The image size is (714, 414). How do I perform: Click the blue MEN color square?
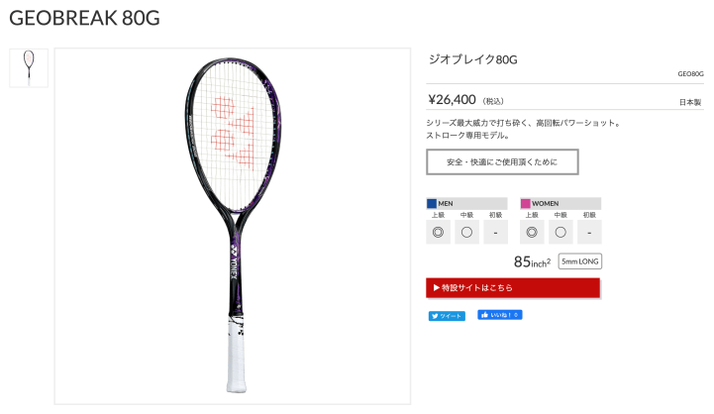point(432,204)
